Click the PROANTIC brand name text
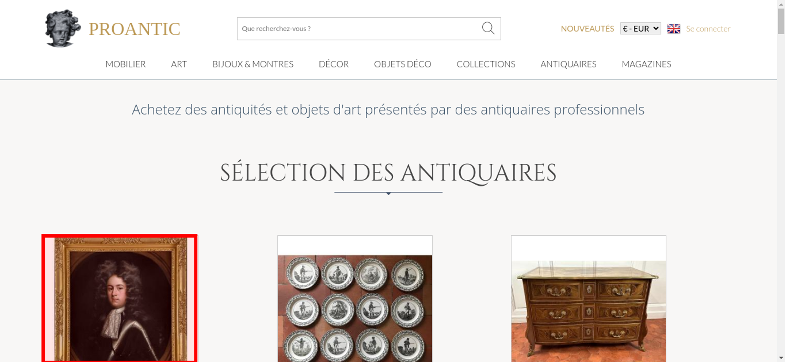 click(134, 29)
